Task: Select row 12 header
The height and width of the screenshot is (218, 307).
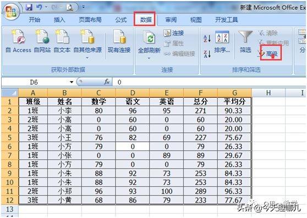Action: (9, 200)
